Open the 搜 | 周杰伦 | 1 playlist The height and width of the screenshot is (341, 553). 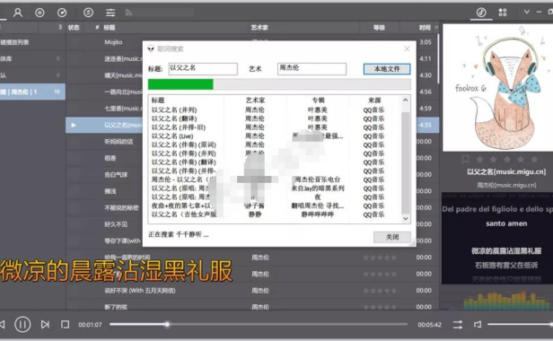[x=32, y=92]
